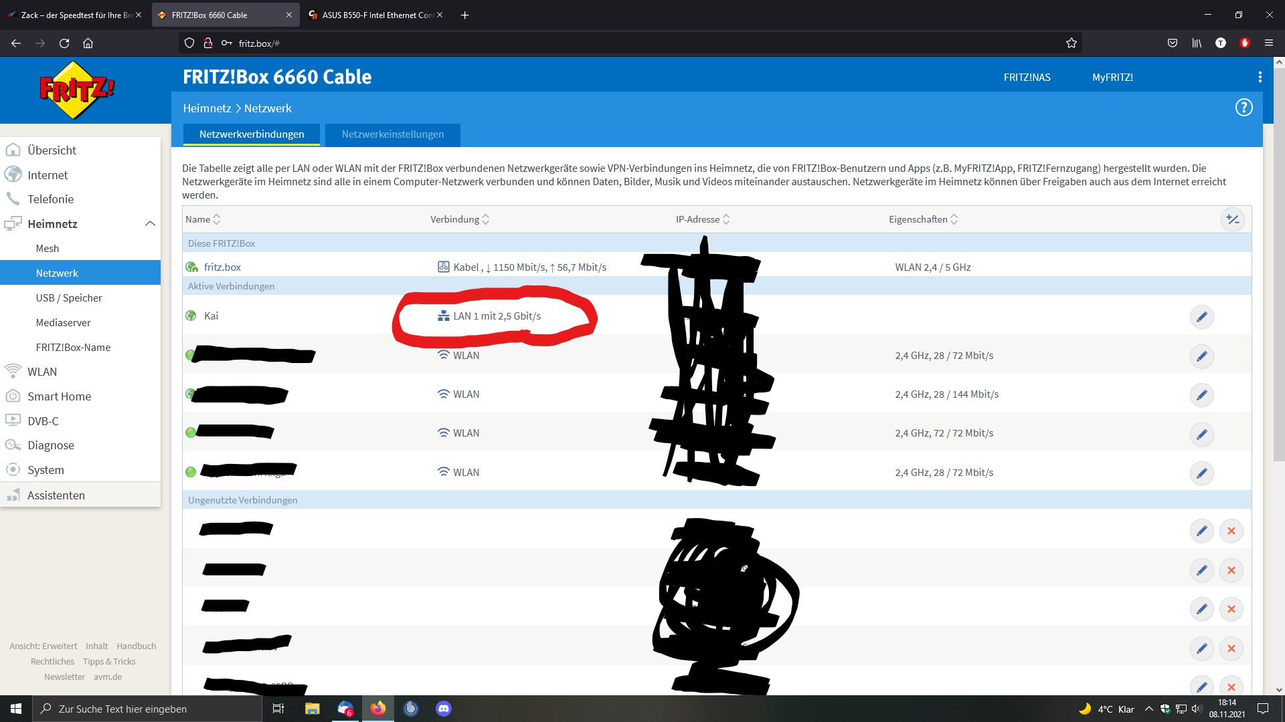
Task: Click the FRITZ! logo
Action: pos(76,90)
